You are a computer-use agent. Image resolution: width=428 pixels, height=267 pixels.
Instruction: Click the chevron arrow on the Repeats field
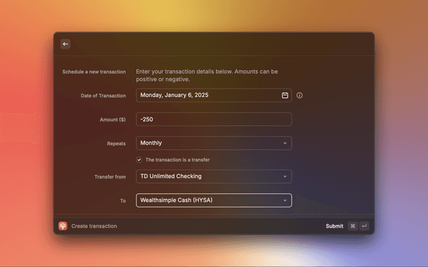pyautogui.click(x=285, y=143)
